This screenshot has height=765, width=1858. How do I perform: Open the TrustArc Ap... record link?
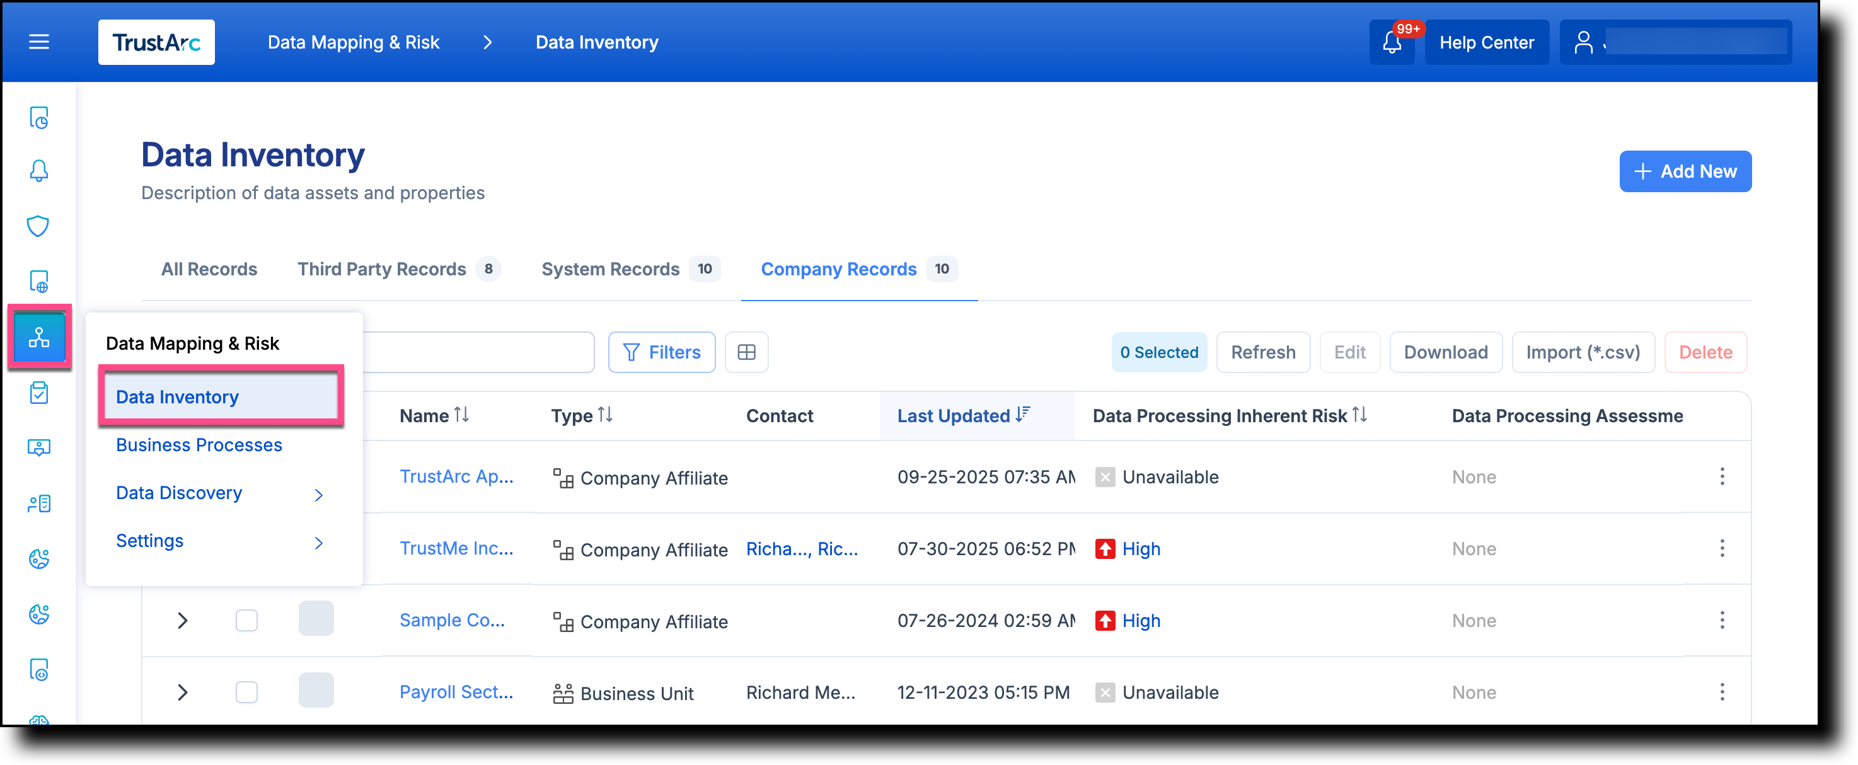[456, 476]
